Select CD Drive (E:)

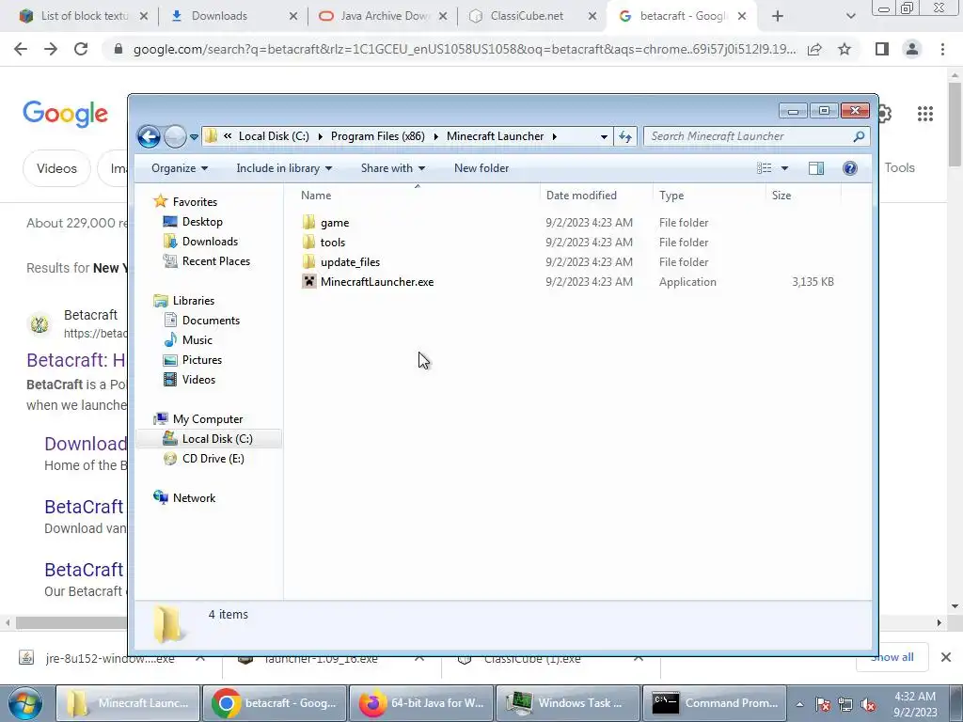coord(213,459)
